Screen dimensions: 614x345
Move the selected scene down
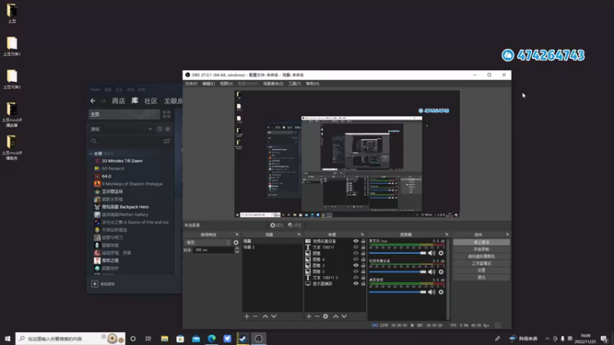click(274, 316)
